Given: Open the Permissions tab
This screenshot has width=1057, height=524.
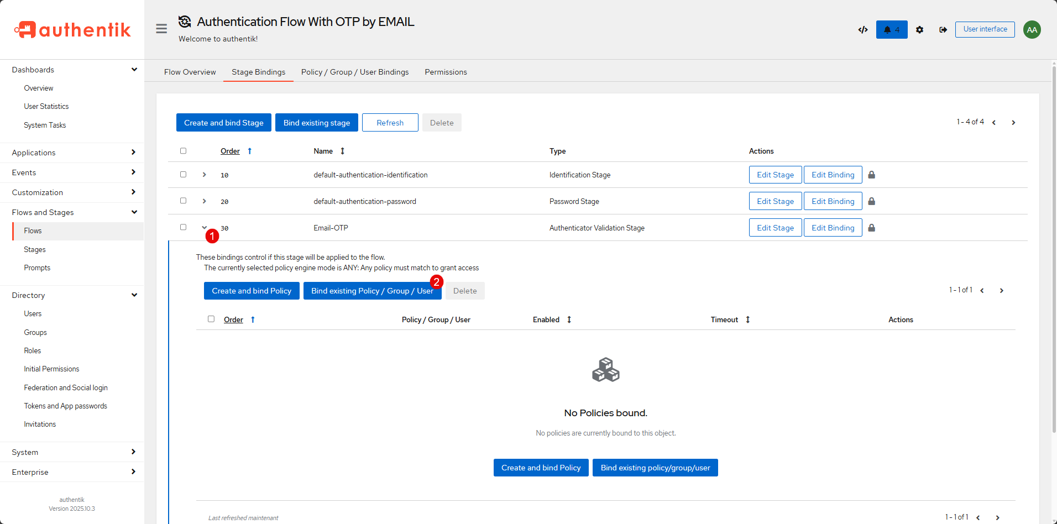Looking at the screenshot, I should 446,72.
